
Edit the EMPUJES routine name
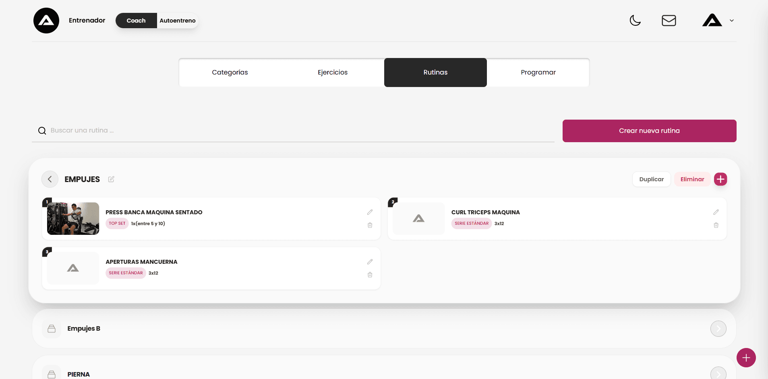pyautogui.click(x=111, y=179)
